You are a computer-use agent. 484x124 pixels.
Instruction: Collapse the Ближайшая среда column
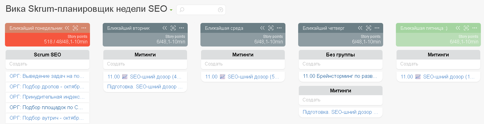pyautogui.click(x=262, y=28)
